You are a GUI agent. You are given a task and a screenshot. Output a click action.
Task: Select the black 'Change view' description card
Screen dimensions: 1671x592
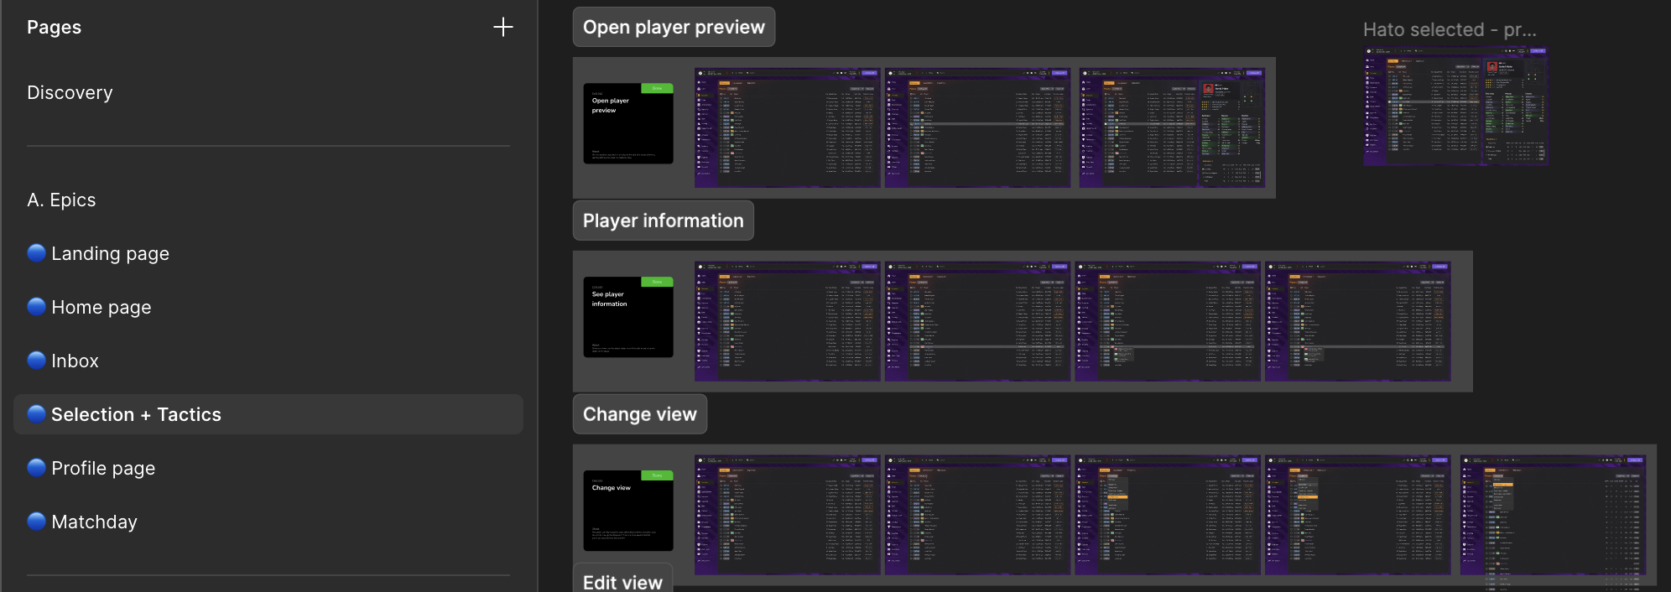[627, 511]
